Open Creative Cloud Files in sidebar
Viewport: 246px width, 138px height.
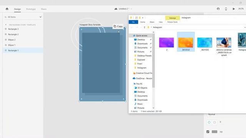[x=143, y=73]
